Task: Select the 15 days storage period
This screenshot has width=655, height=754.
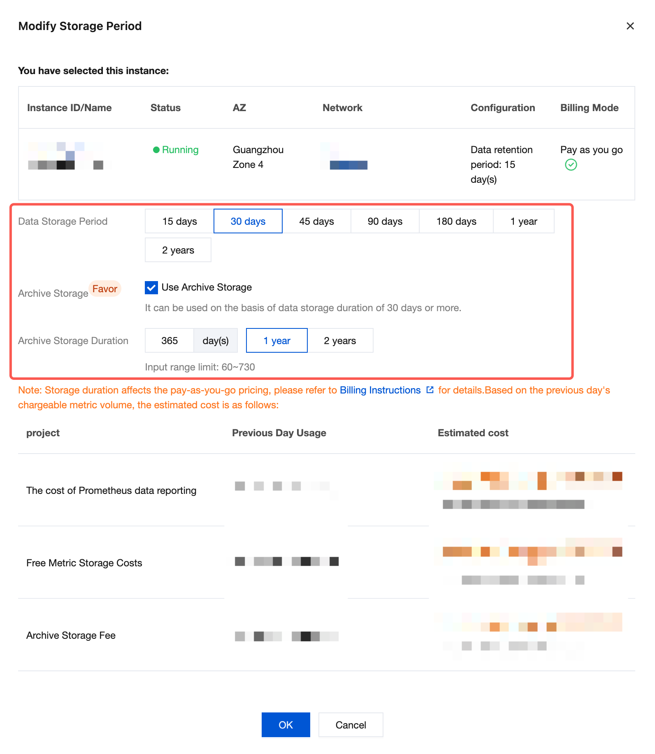Action: [179, 221]
